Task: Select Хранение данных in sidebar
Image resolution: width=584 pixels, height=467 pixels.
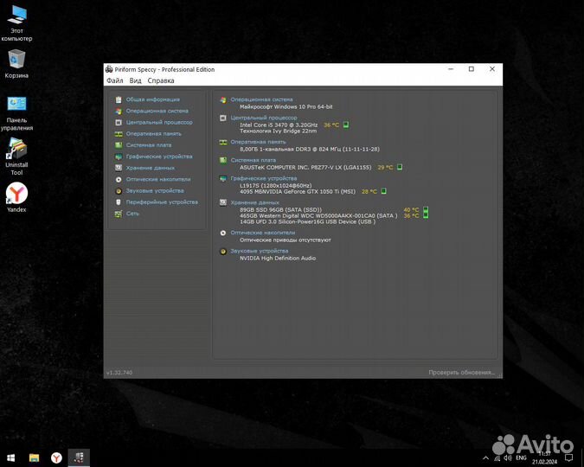Action: [x=150, y=168]
